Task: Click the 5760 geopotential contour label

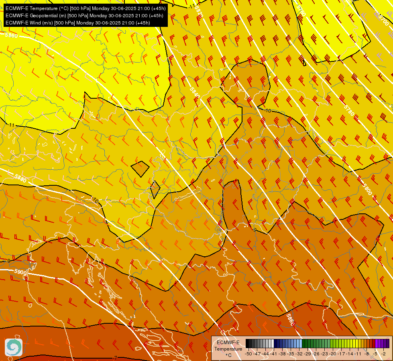Action: point(301,10)
